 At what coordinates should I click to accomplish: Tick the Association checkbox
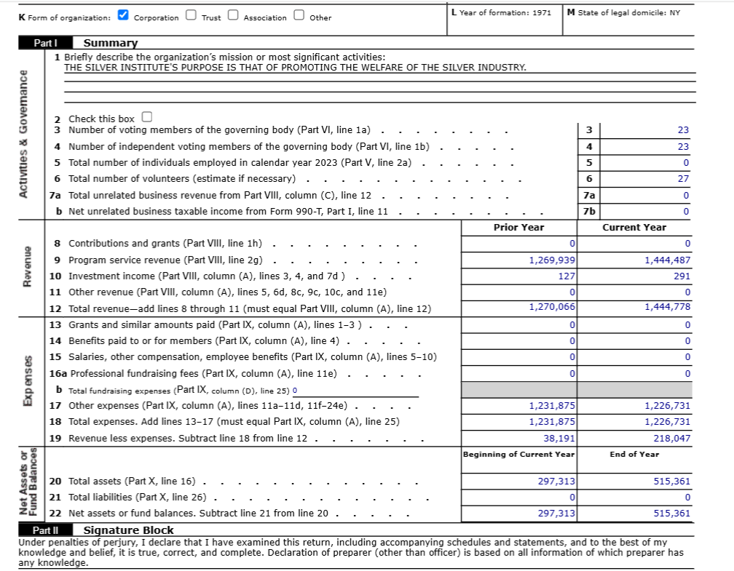point(232,15)
